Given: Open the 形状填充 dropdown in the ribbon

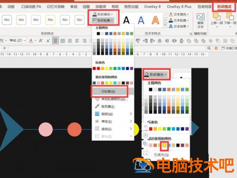Looking at the screenshot, I should 103,15.
